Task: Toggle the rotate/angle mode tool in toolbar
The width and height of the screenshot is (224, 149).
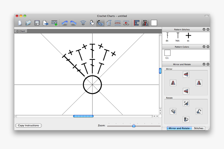Action: point(100,23)
